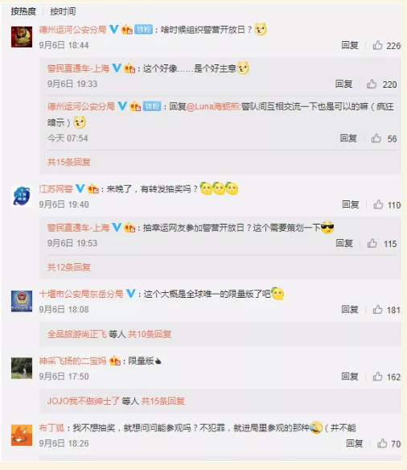Open 德州运河公安分局 profile avatar
The width and height of the screenshot is (407, 470).
tap(22, 36)
